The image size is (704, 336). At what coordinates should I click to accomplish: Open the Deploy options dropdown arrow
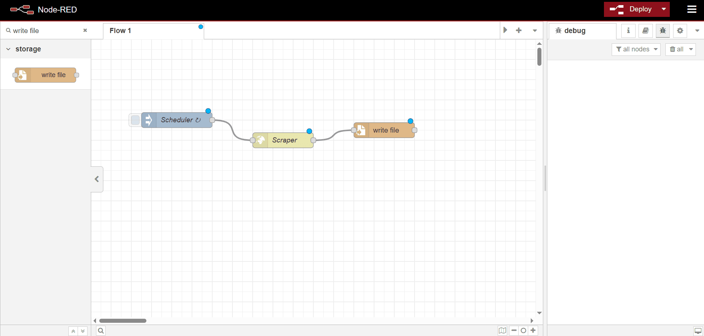(664, 9)
